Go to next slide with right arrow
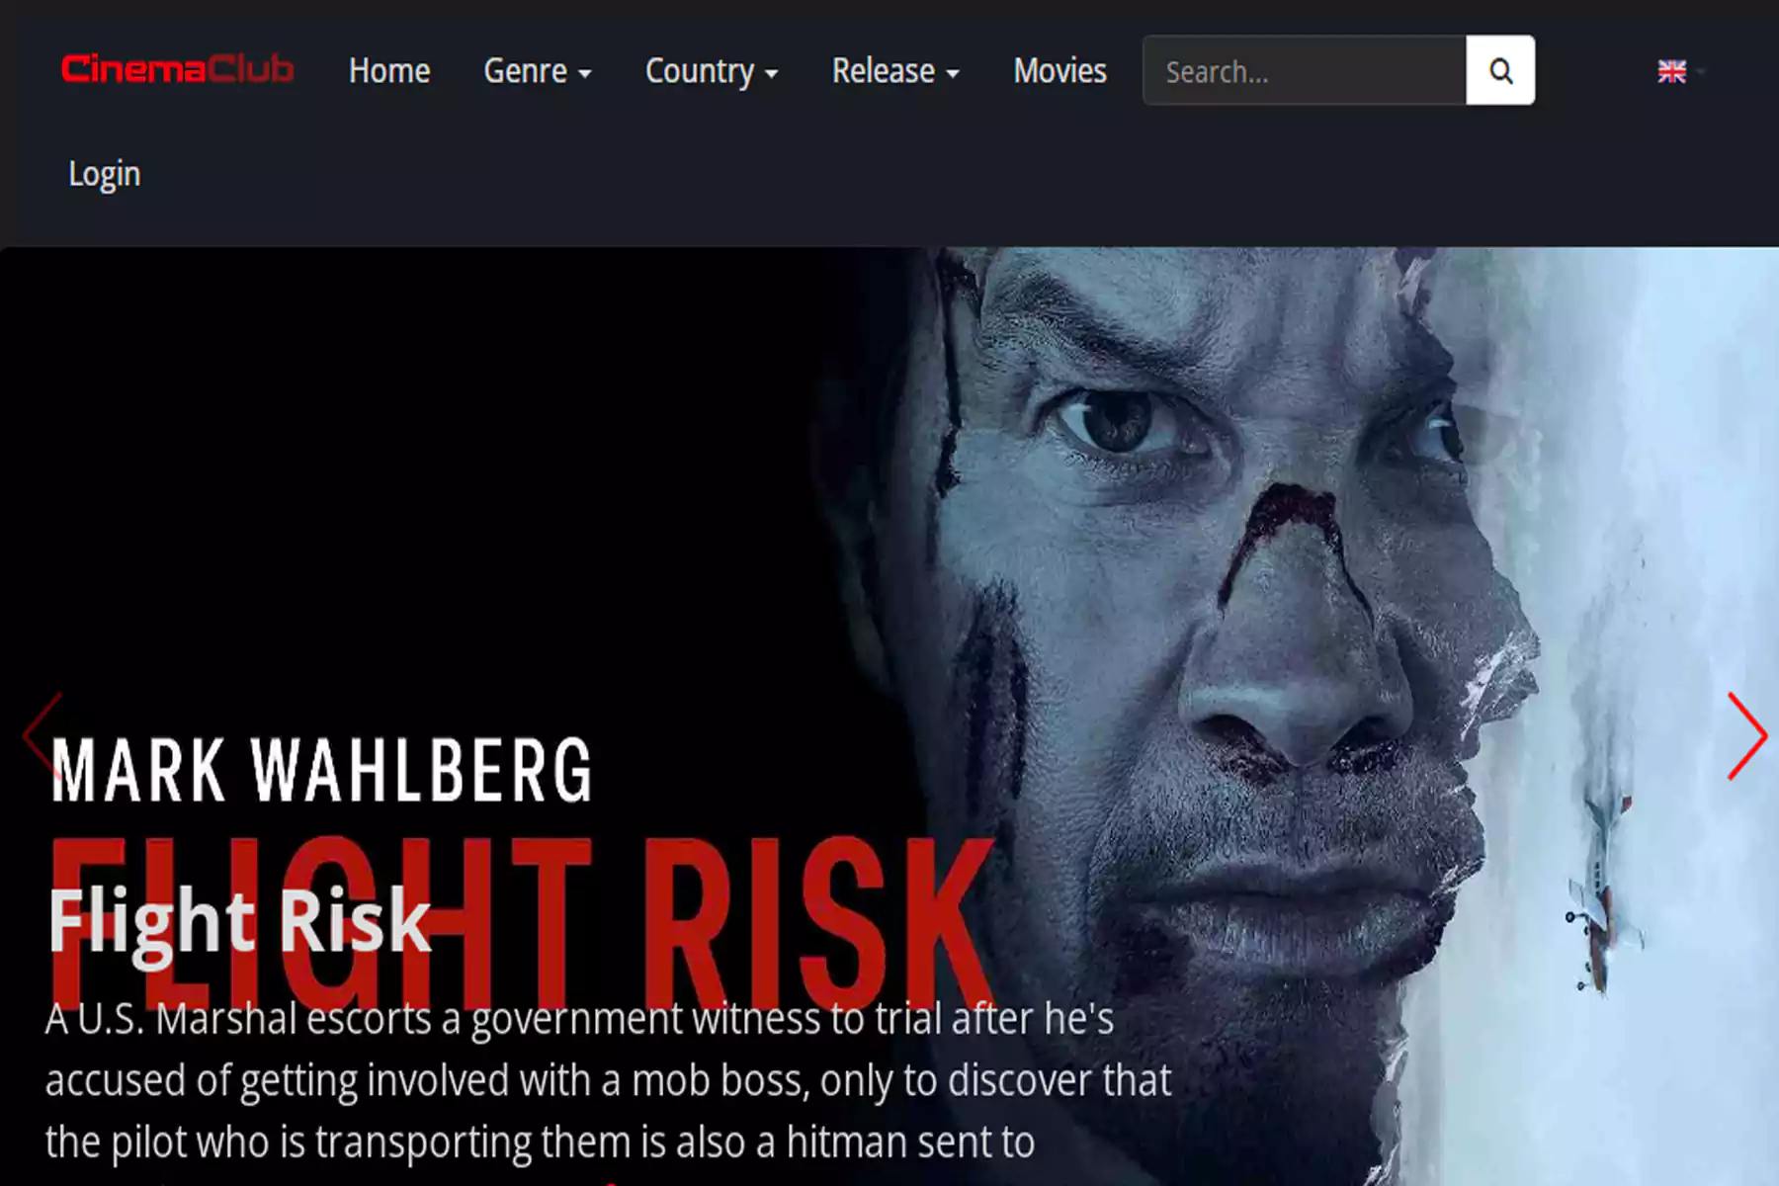1779x1186 pixels. point(1746,735)
